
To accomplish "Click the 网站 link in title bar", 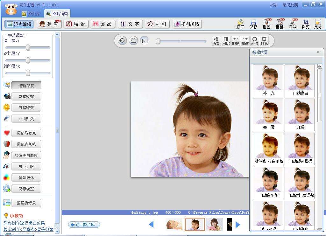I will [273, 4].
